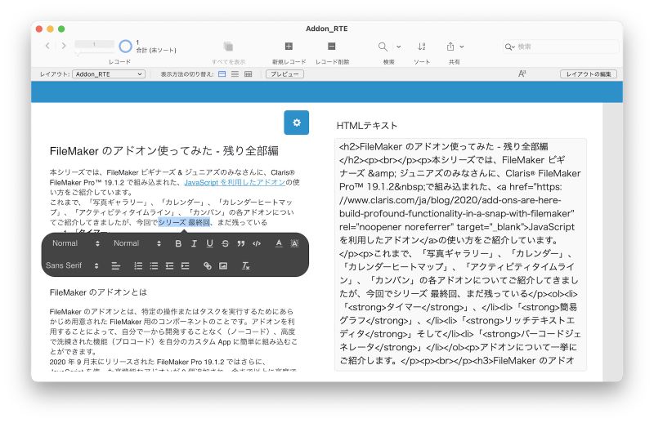This screenshot has width=654, height=423.
Task: Expand the Find options arrow
Action: coord(399,47)
